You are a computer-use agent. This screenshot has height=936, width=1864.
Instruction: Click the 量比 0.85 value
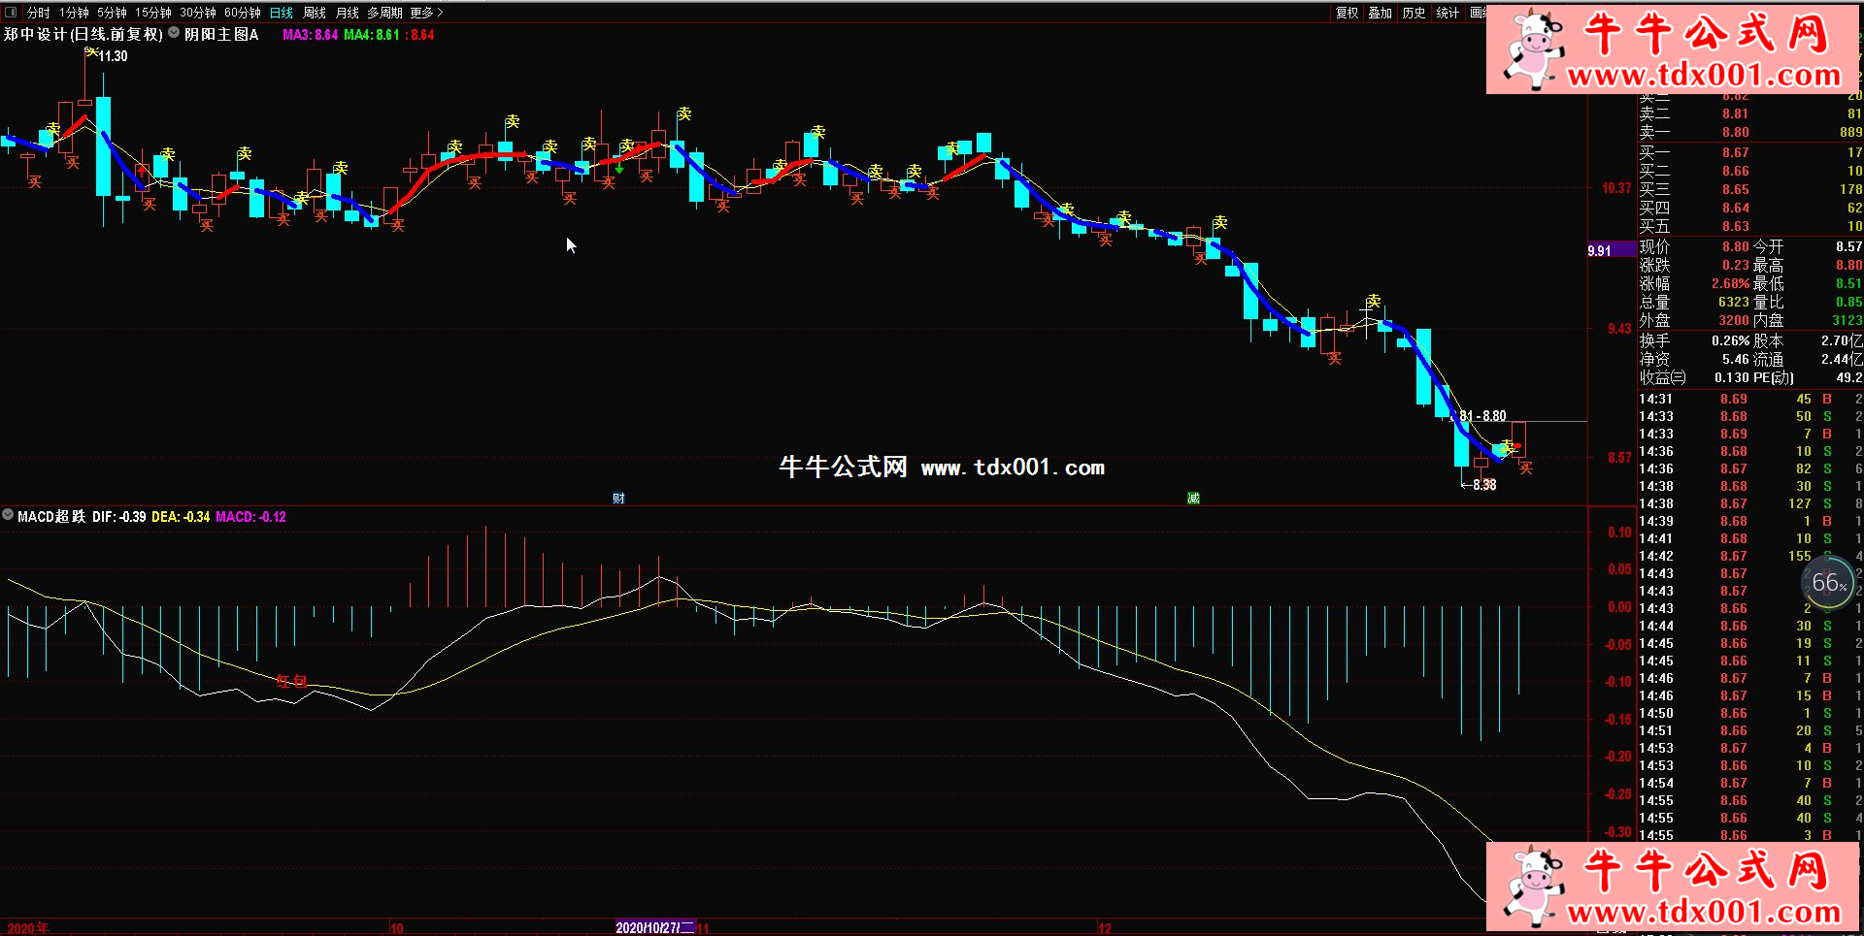[1848, 302]
